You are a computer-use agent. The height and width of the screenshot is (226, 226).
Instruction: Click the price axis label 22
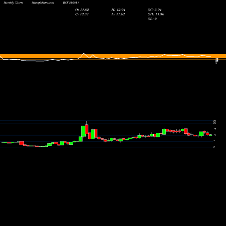click(x=215, y=123)
